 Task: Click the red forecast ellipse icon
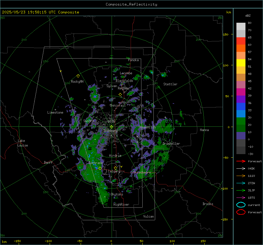click(241, 212)
